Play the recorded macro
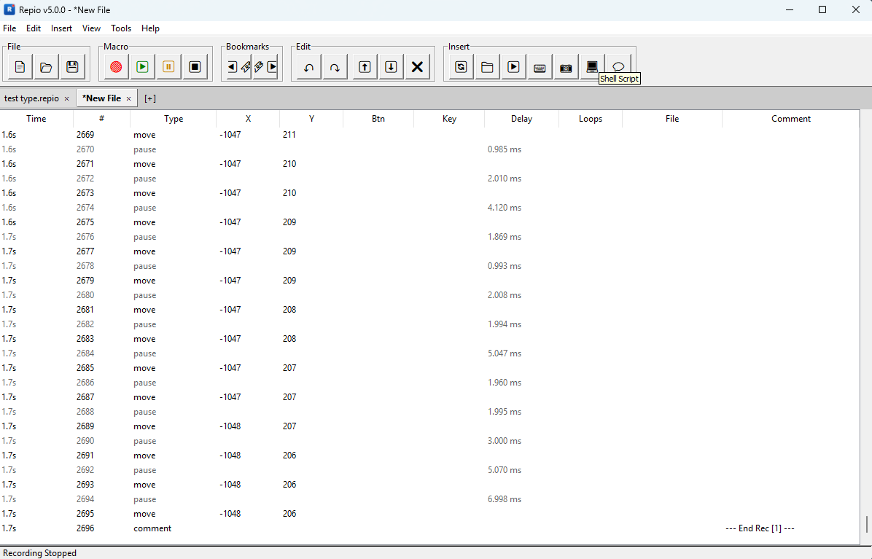872x559 pixels. coord(142,66)
